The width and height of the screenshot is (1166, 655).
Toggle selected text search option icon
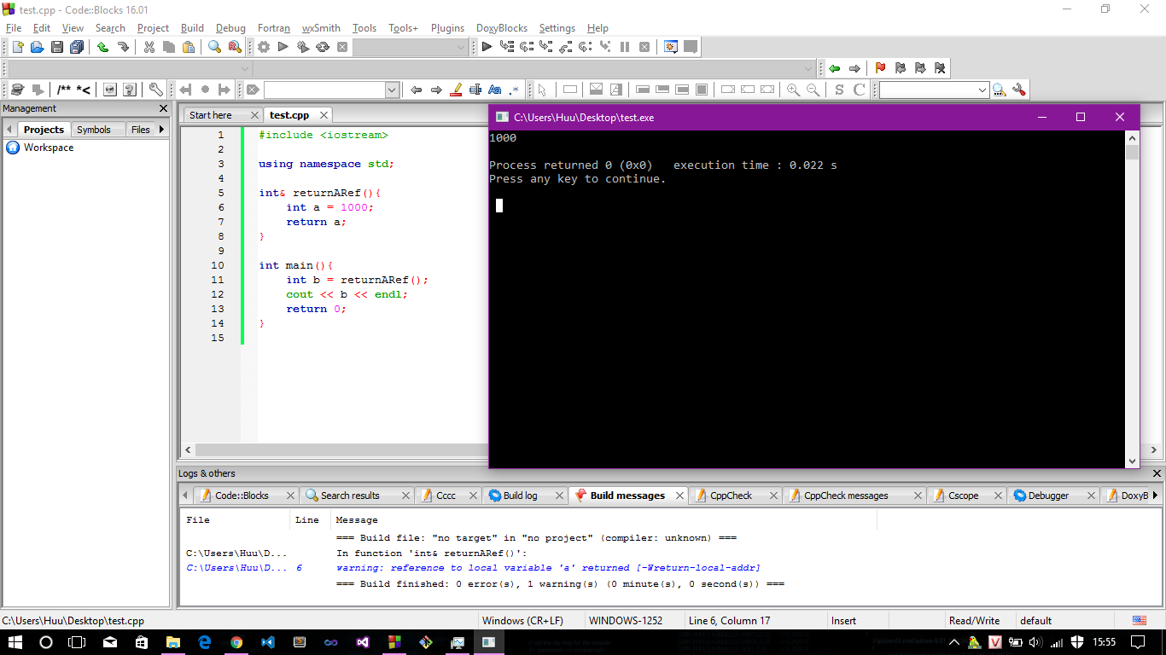(x=475, y=90)
